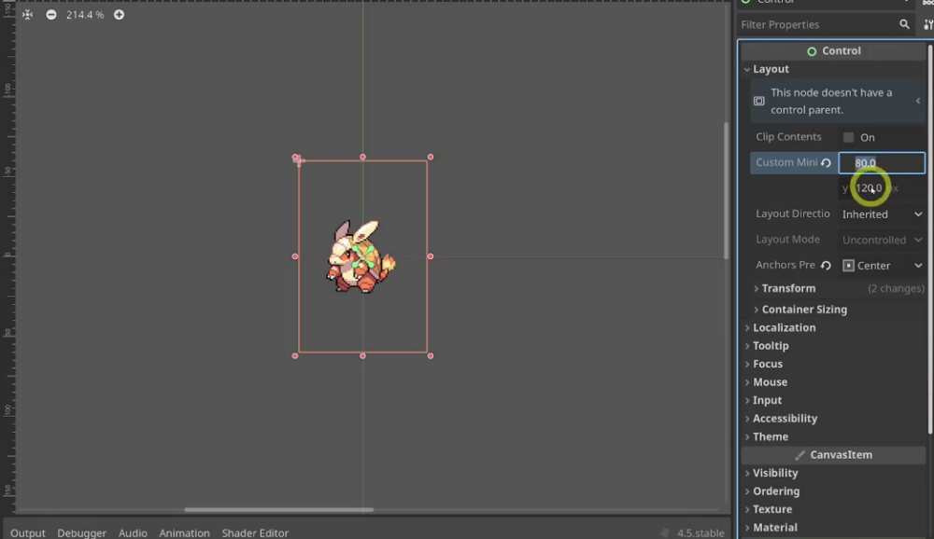The height and width of the screenshot is (539, 934).
Task: Click the bottom-left resize handle of selection
Action: pyautogui.click(x=295, y=356)
